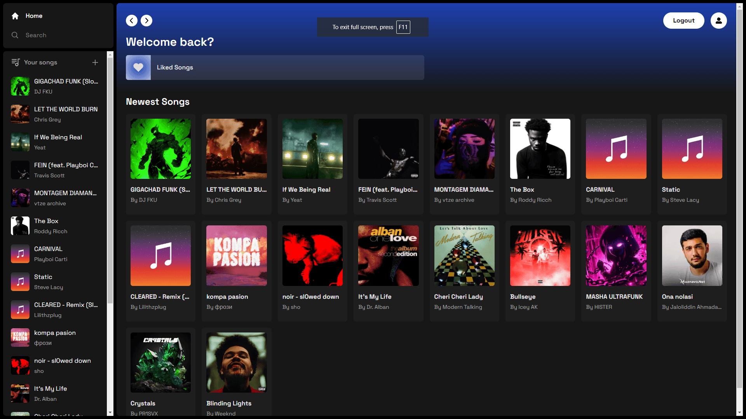This screenshot has width=746, height=419.
Task: Open the Home menu item
Action: pos(58,16)
